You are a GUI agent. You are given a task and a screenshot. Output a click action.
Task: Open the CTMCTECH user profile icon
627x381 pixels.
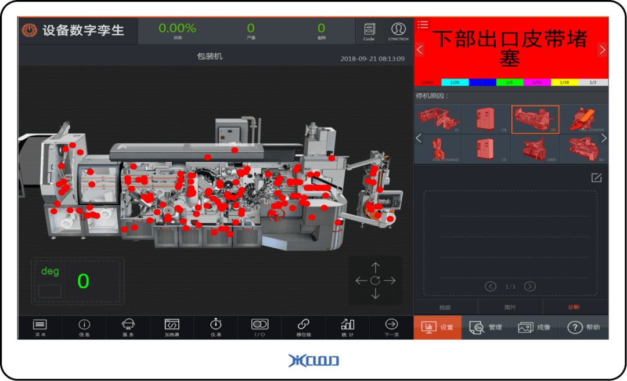click(x=398, y=31)
